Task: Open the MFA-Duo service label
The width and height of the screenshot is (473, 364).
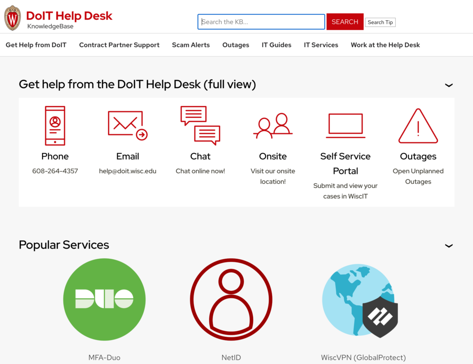Action: [104, 358]
